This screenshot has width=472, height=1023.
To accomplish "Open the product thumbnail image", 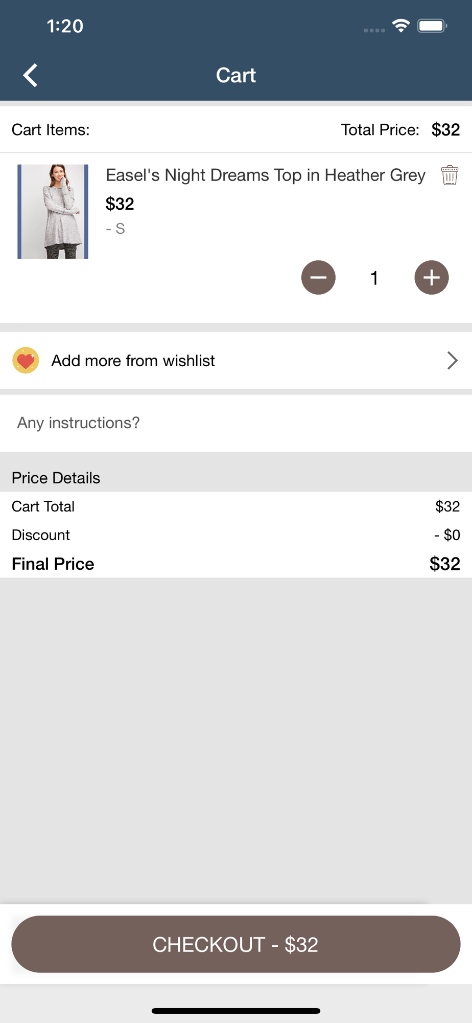I will pyautogui.click(x=53, y=211).
